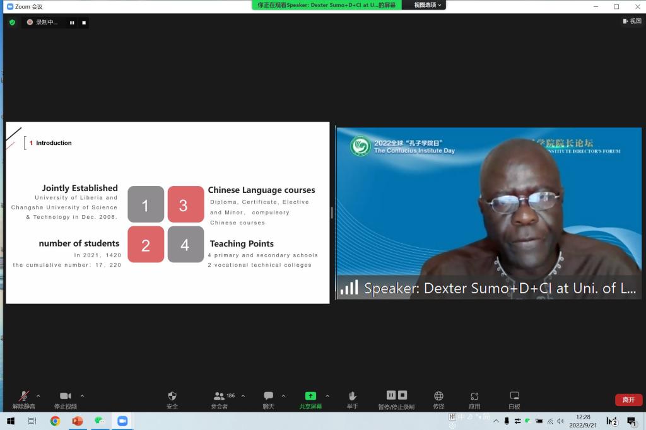Image resolution: width=646 pixels, height=430 pixels.
Task: Click the red Leave (离开) button
Action: tap(628, 400)
